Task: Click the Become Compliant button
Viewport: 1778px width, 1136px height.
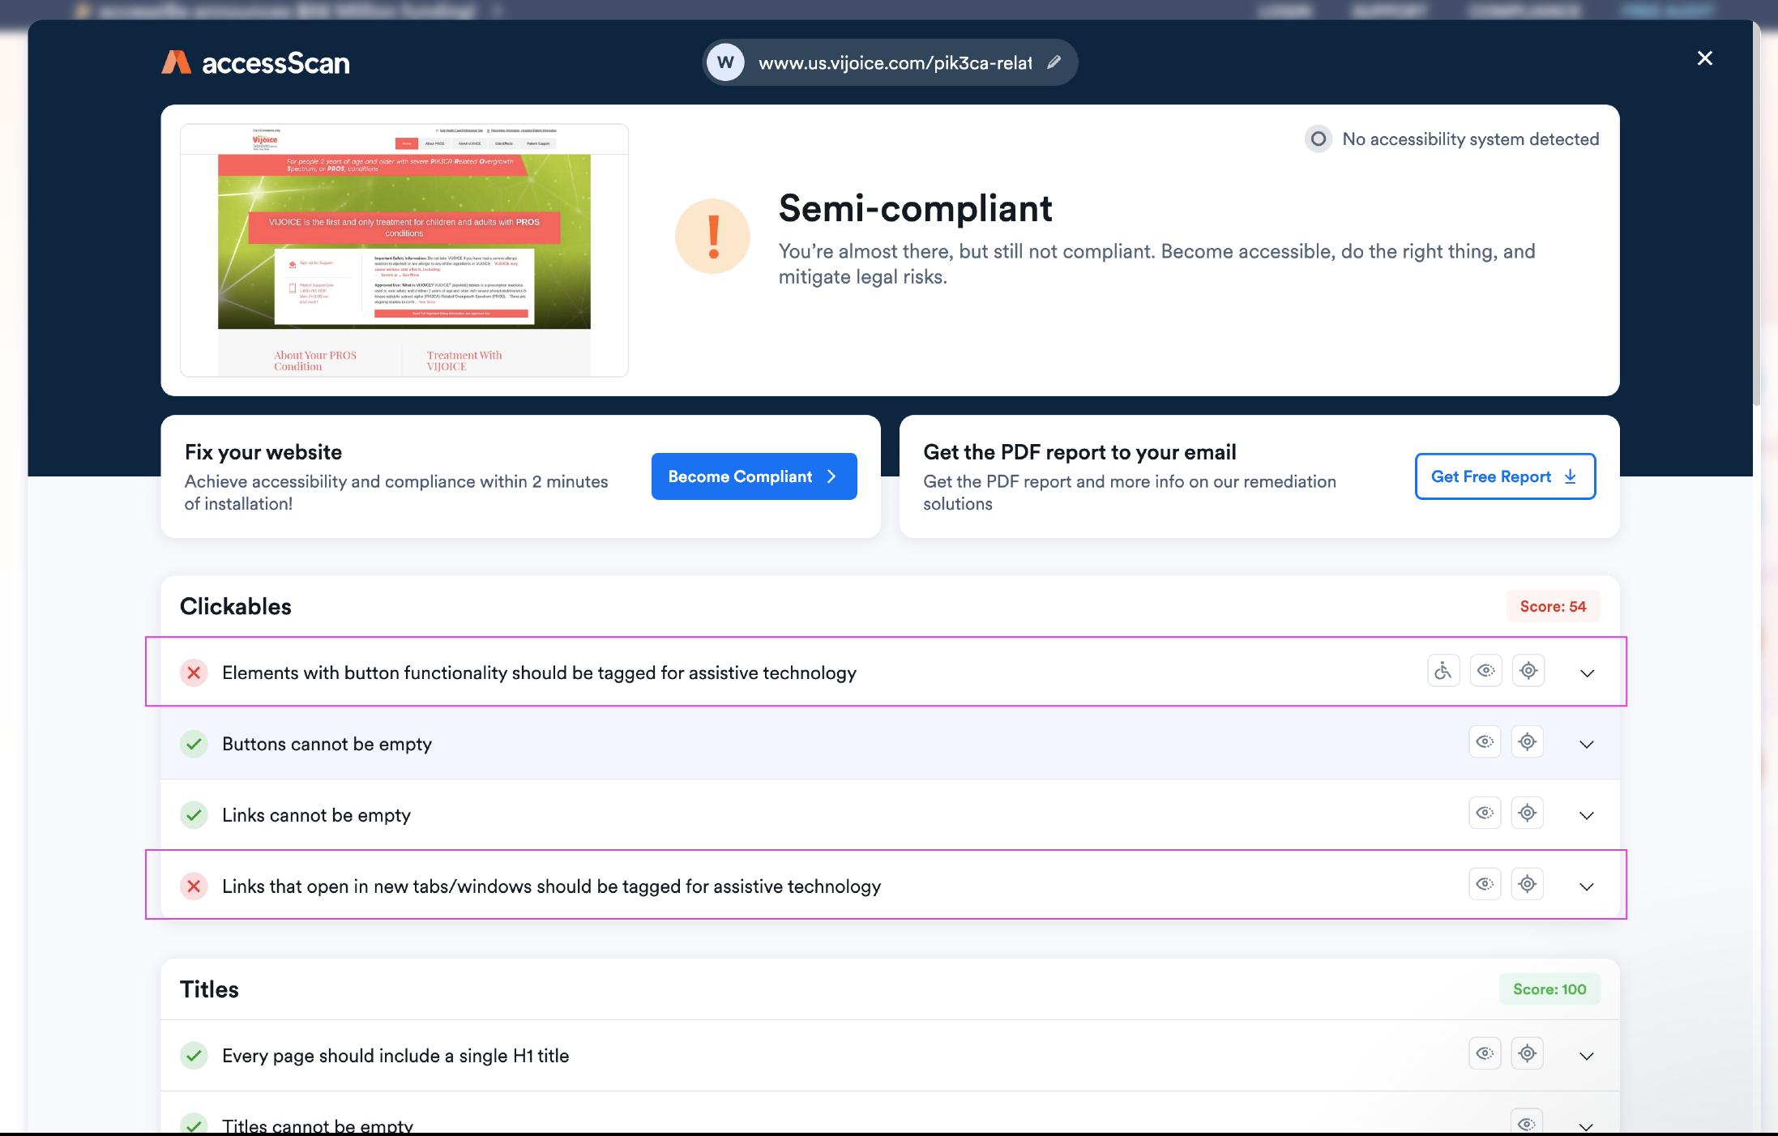Action: click(754, 476)
